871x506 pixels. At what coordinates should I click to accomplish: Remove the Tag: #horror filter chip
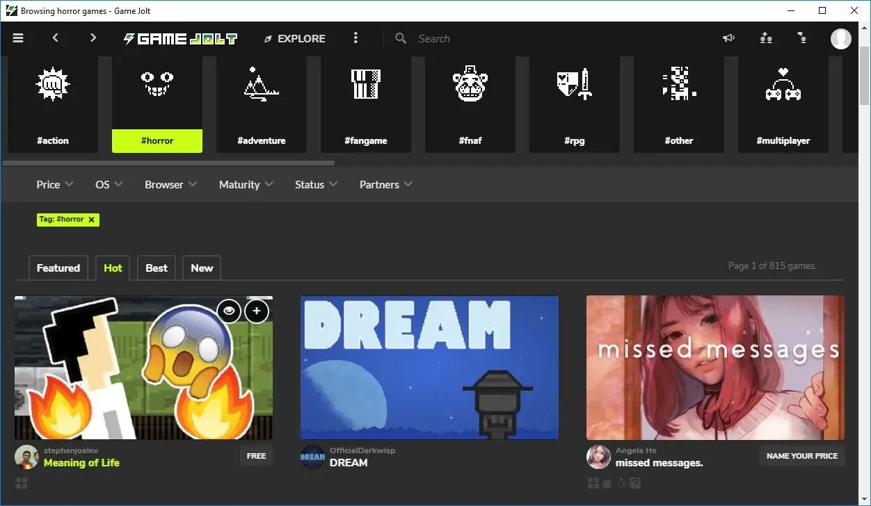(x=91, y=220)
